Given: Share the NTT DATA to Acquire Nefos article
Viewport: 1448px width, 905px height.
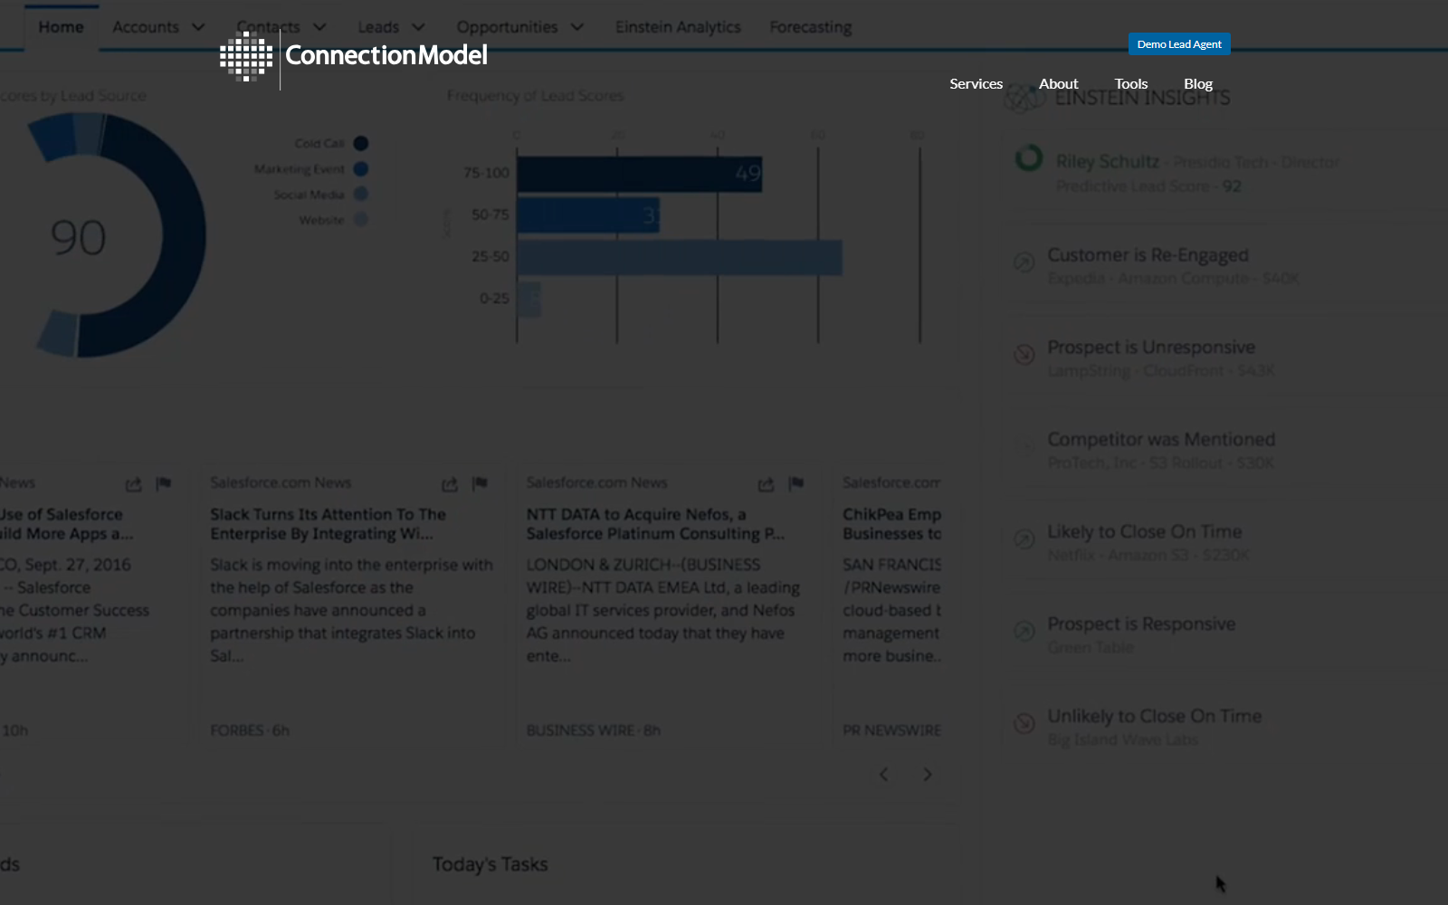Looking at the screenshot, I should point(766,484).
